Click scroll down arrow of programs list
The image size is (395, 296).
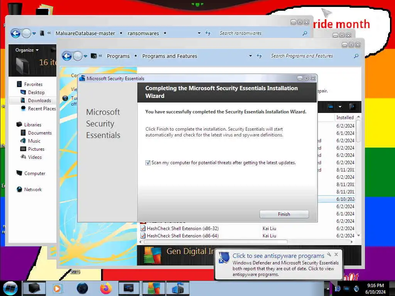358,235
